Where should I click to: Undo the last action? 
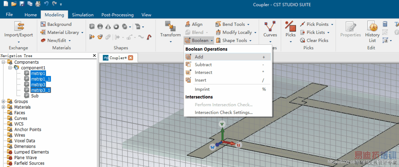click(46, 4)
